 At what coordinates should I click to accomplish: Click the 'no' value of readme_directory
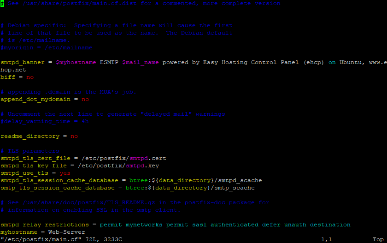(74, 136)
